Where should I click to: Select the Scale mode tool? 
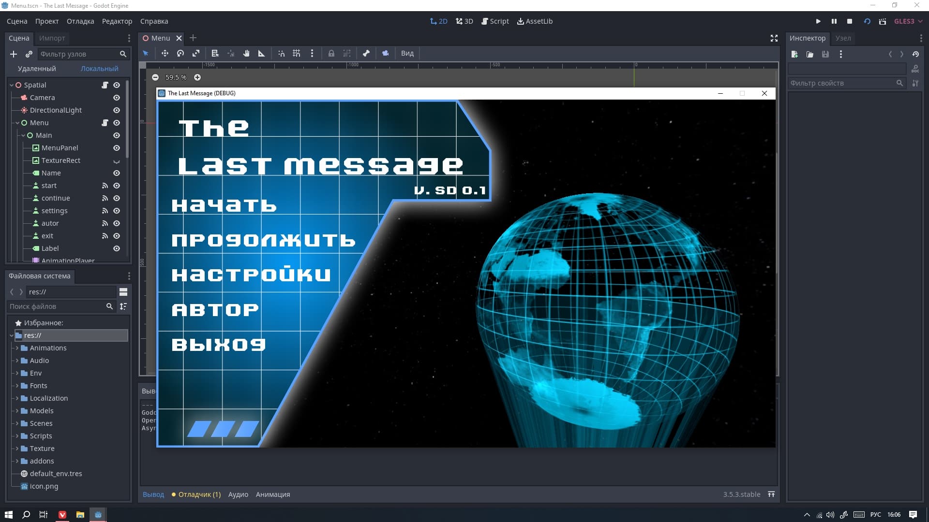pyautogui.click(x=196, y=53)
